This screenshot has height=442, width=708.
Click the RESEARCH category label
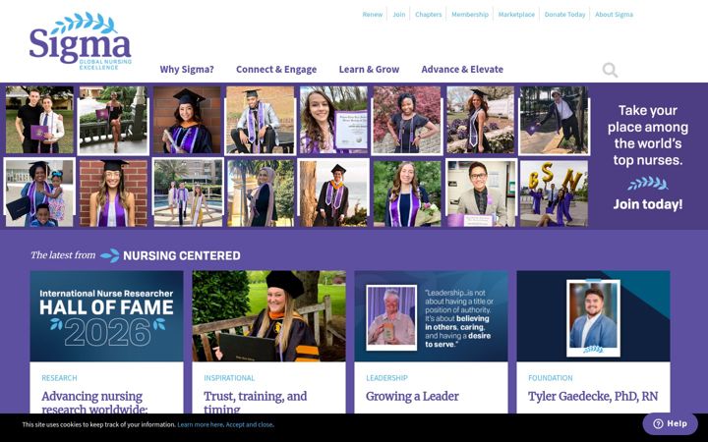point(59,378)
